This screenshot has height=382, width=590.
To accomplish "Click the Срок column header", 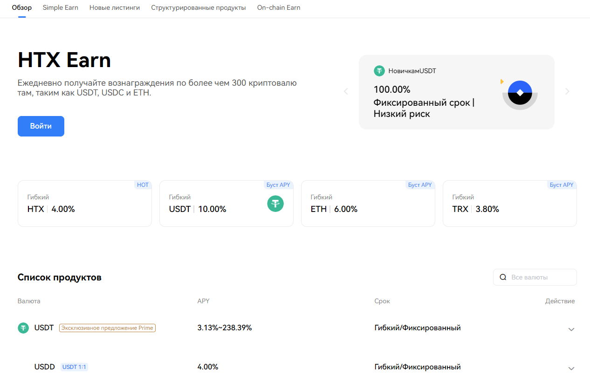I will coord(382,301).
